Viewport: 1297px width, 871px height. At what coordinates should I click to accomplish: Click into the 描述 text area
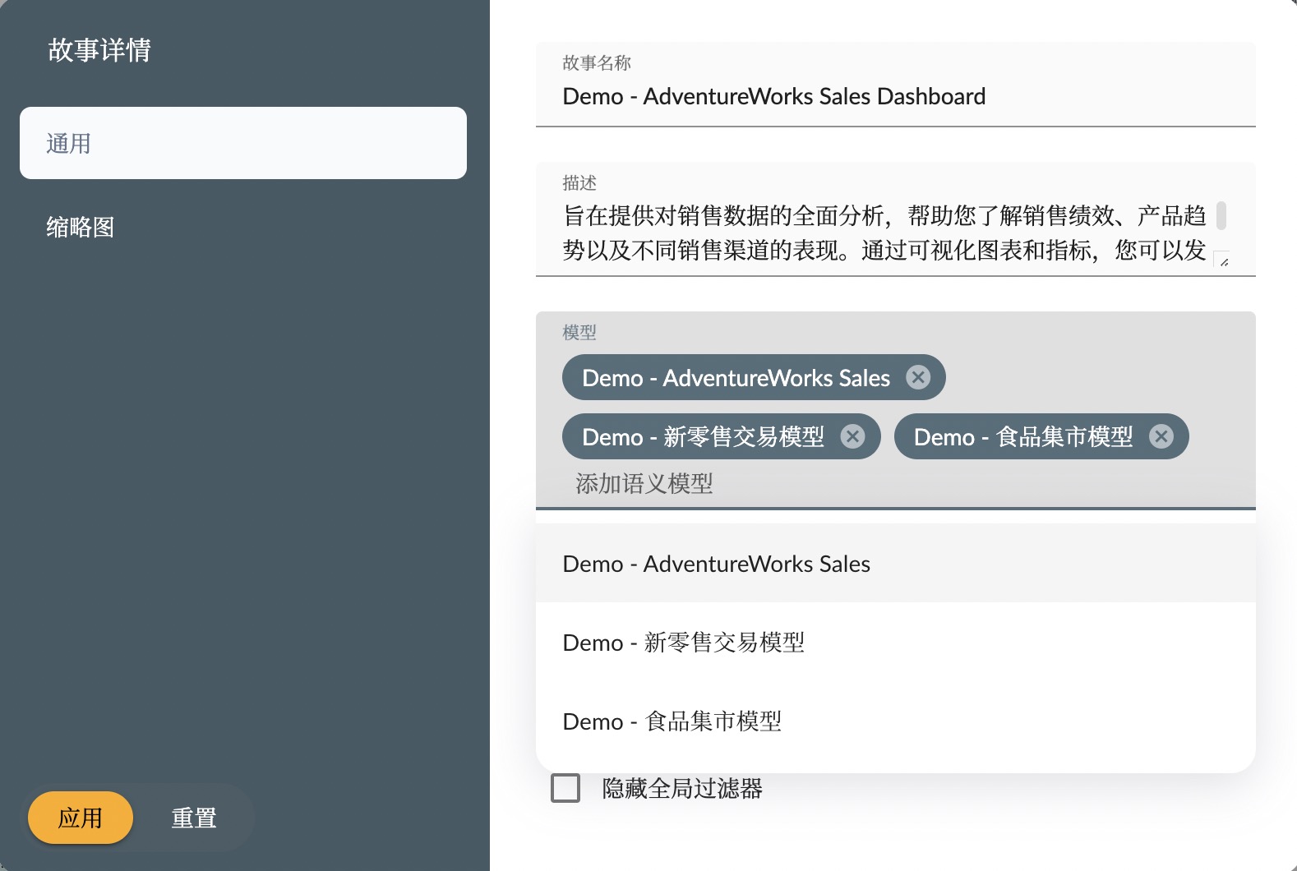(x=883, y=233)
